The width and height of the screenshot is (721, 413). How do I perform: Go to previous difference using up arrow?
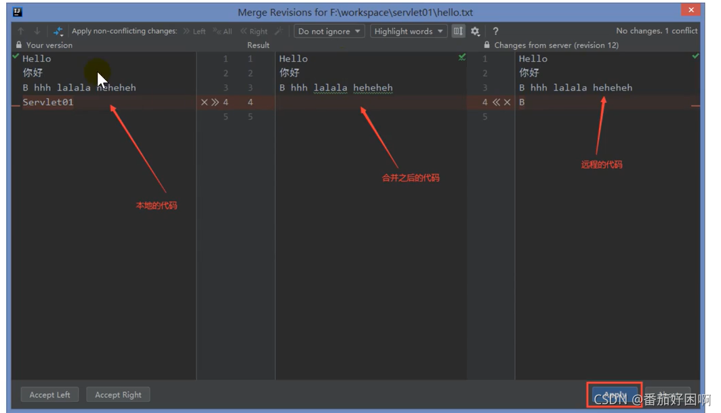[x=21, y=31]
